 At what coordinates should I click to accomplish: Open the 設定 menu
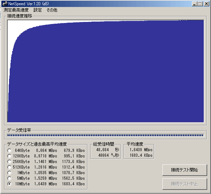(x=37, y=10)
